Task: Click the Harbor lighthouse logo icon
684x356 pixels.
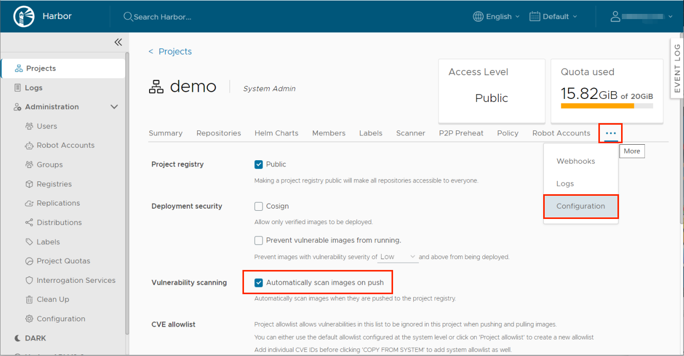Action: tap(24, 16)
